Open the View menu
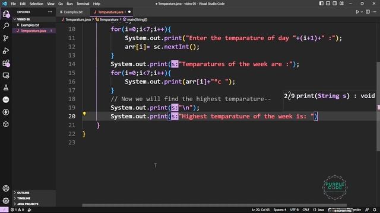 (50, 4)
